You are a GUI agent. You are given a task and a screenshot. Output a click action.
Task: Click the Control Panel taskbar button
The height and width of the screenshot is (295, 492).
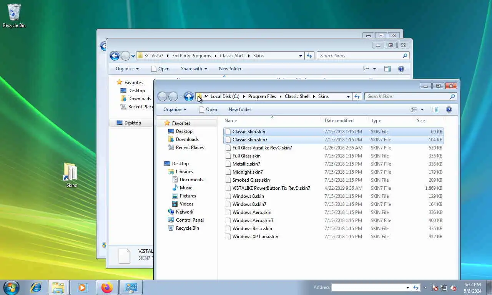(x=131, y=287)
